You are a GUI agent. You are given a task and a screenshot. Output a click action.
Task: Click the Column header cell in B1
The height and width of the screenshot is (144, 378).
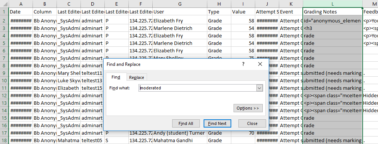click(x=45, y=12)
